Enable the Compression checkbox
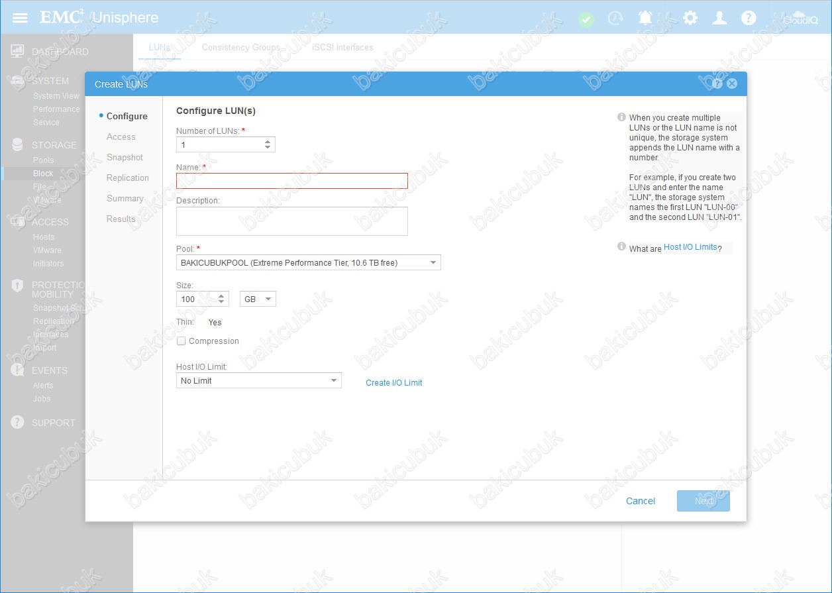 coord(181,341)
